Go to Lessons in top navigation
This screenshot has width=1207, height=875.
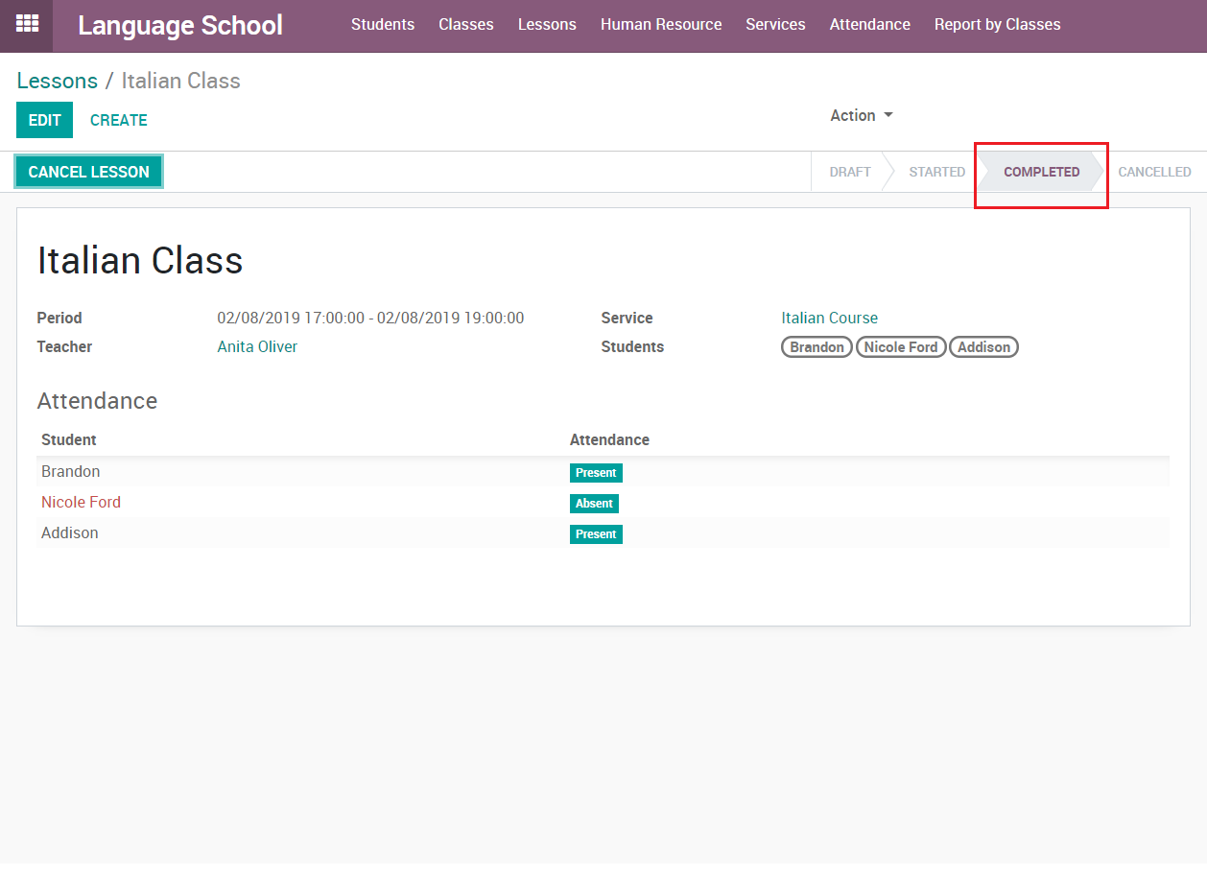point(547,25)
